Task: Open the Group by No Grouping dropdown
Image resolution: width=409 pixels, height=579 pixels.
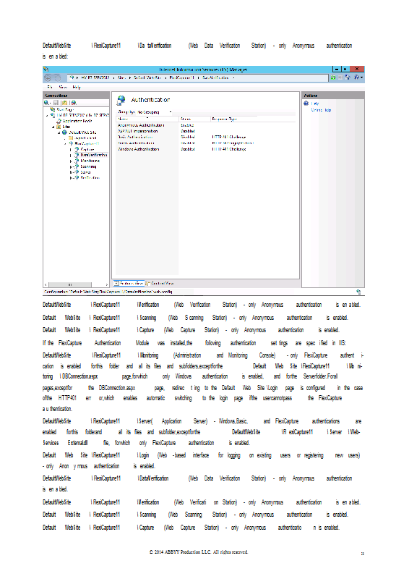Action: (x=155, y=112)
